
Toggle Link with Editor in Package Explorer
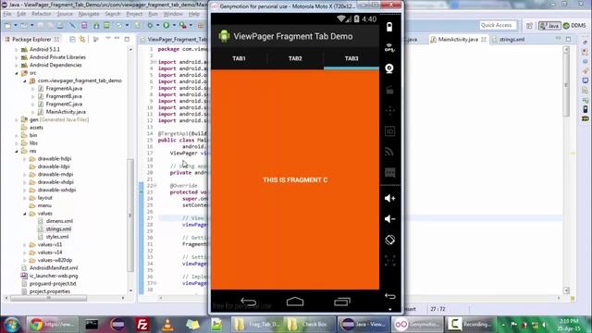pyautogui.click(x=82, y=39)
